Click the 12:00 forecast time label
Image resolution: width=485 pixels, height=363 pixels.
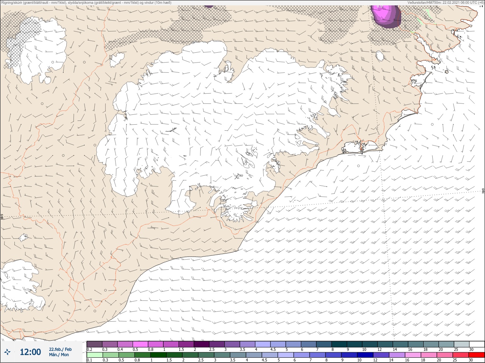[x=30, y=352]
